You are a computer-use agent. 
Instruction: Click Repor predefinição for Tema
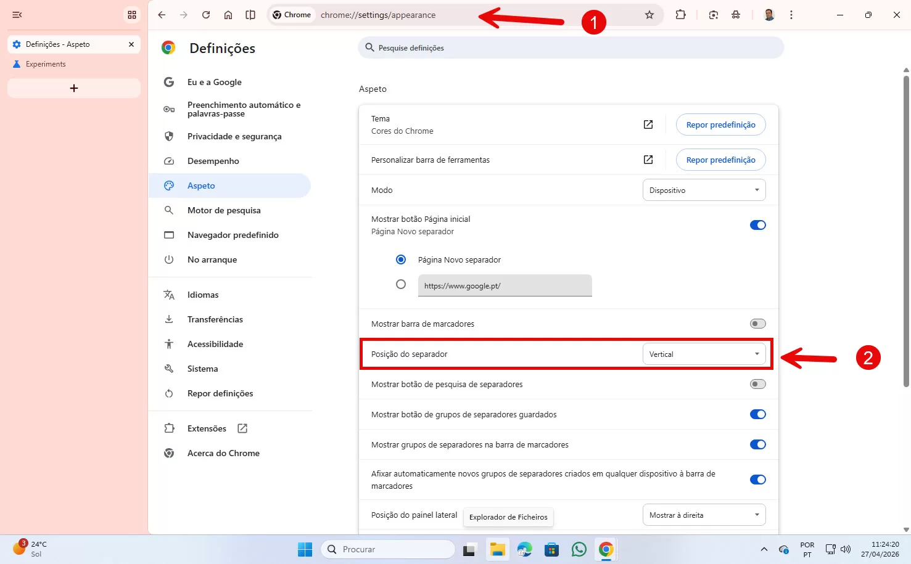click(x=720, y=125)
